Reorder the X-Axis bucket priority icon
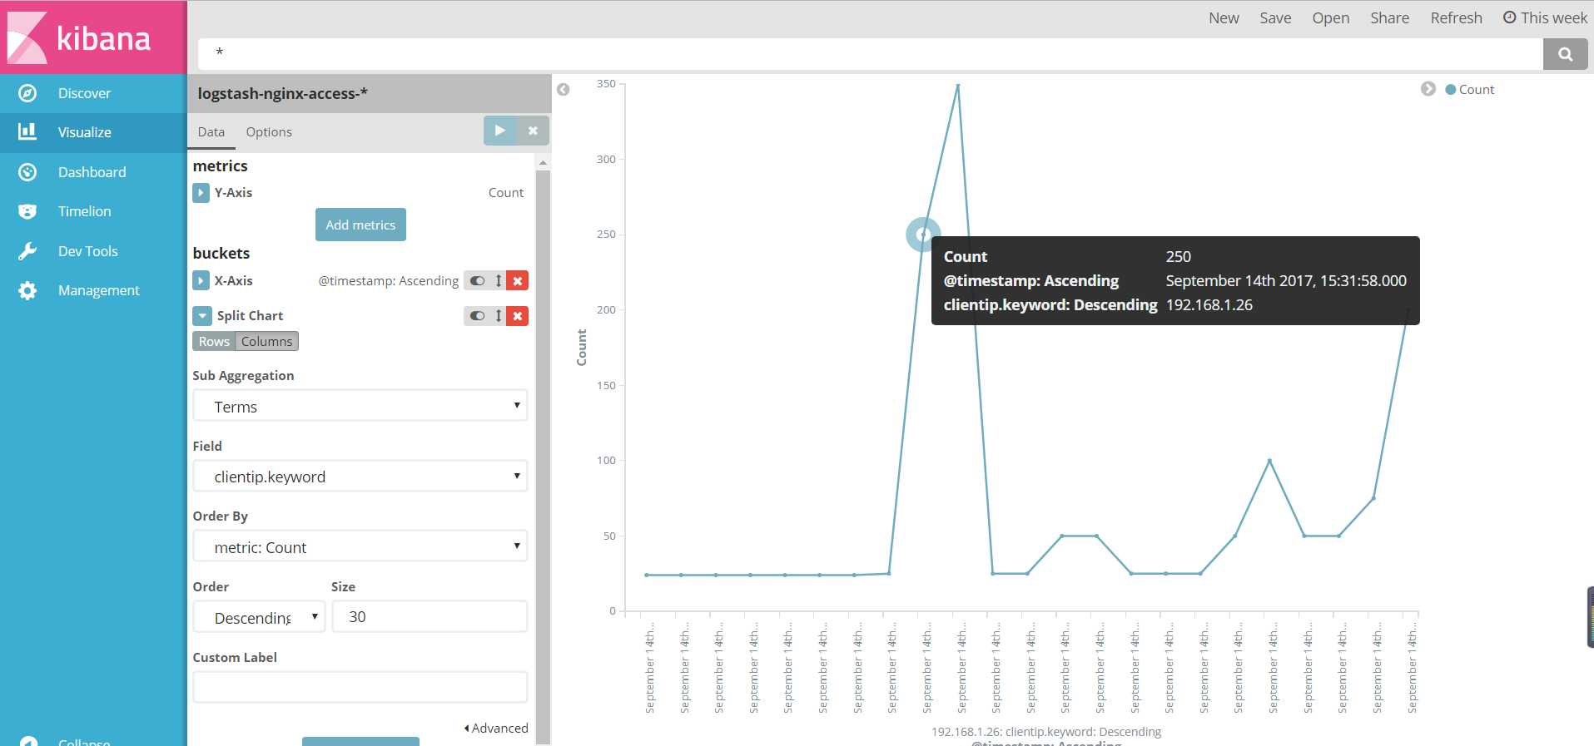Screen dimensions: 1594x746 (499, 281)
